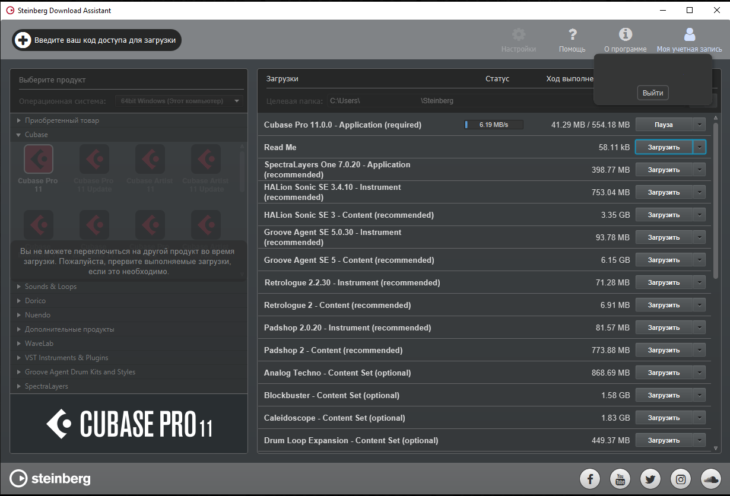
Task: Open dropdown arrow for Read Me row
Action: pyautogui.click(x=699, y=147)
